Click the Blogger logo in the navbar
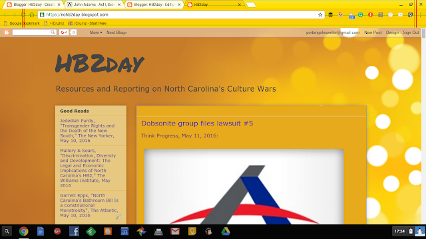The height and width of the screenshot is (239, 426). point(7,33)
